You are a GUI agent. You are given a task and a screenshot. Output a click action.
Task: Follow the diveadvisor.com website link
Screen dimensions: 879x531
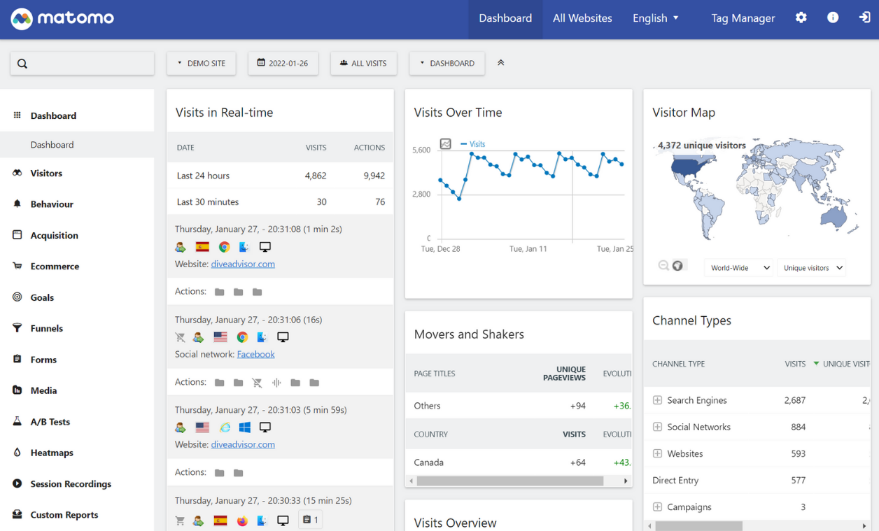[242, 264]
